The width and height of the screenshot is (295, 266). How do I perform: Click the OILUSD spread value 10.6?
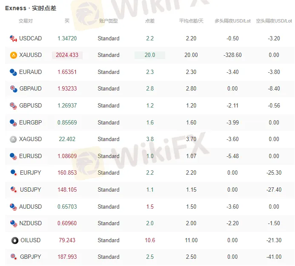[x=150, y=240]
